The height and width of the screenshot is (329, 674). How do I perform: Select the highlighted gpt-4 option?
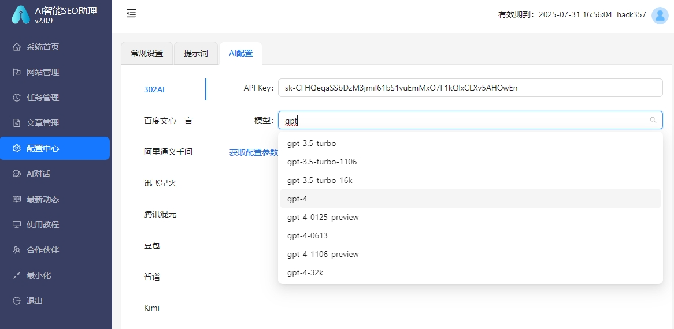(471, 199)
